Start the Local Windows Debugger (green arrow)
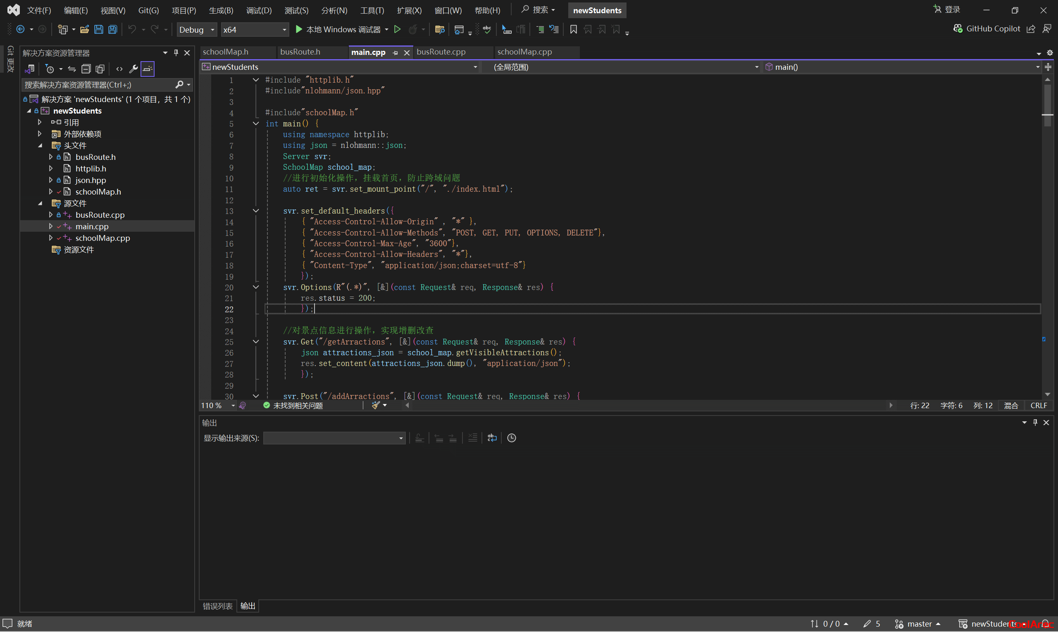Image resolution: width=1058 pixels, height=632 pixels. [299, 29]
